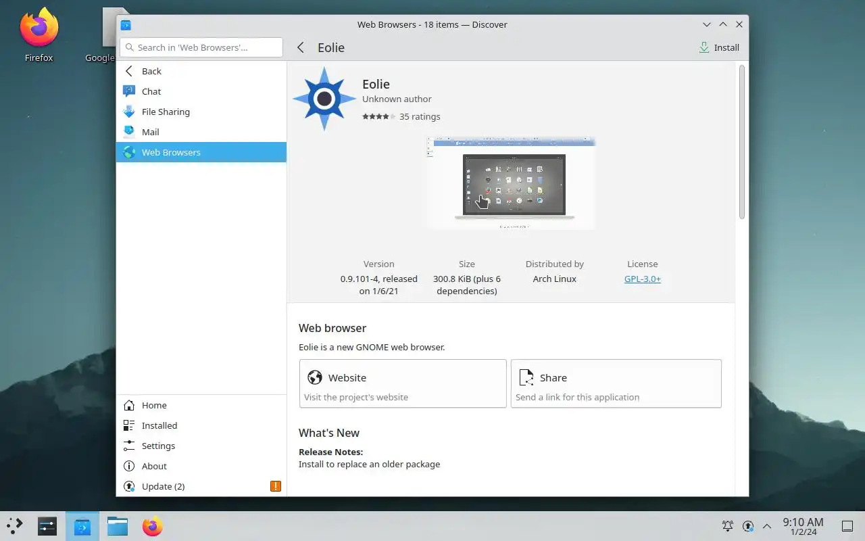Open the File Sharing category

coord(201,112)
